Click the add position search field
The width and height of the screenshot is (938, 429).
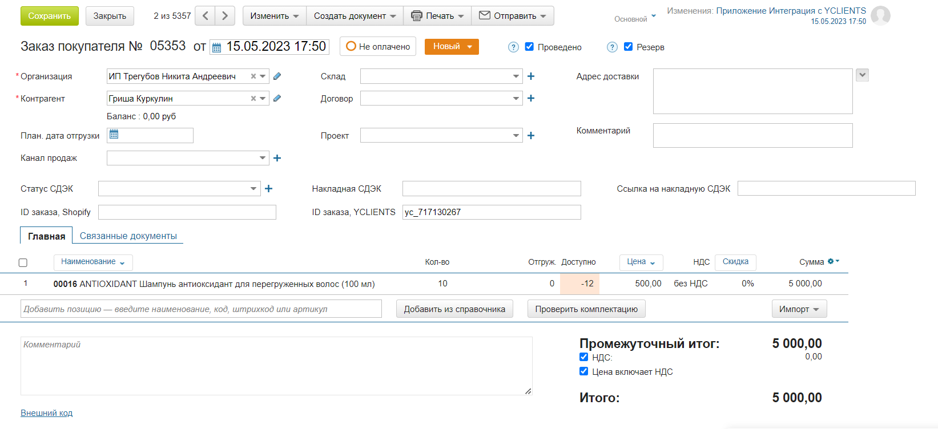point(201,309)
